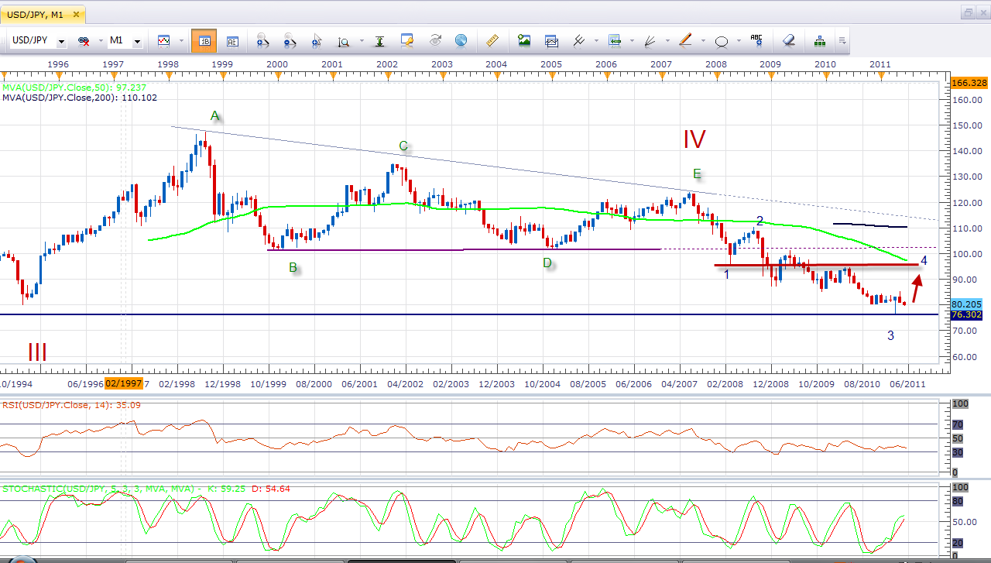
Task: Click the green letter A wave label
Action: (x=215, y=116)
